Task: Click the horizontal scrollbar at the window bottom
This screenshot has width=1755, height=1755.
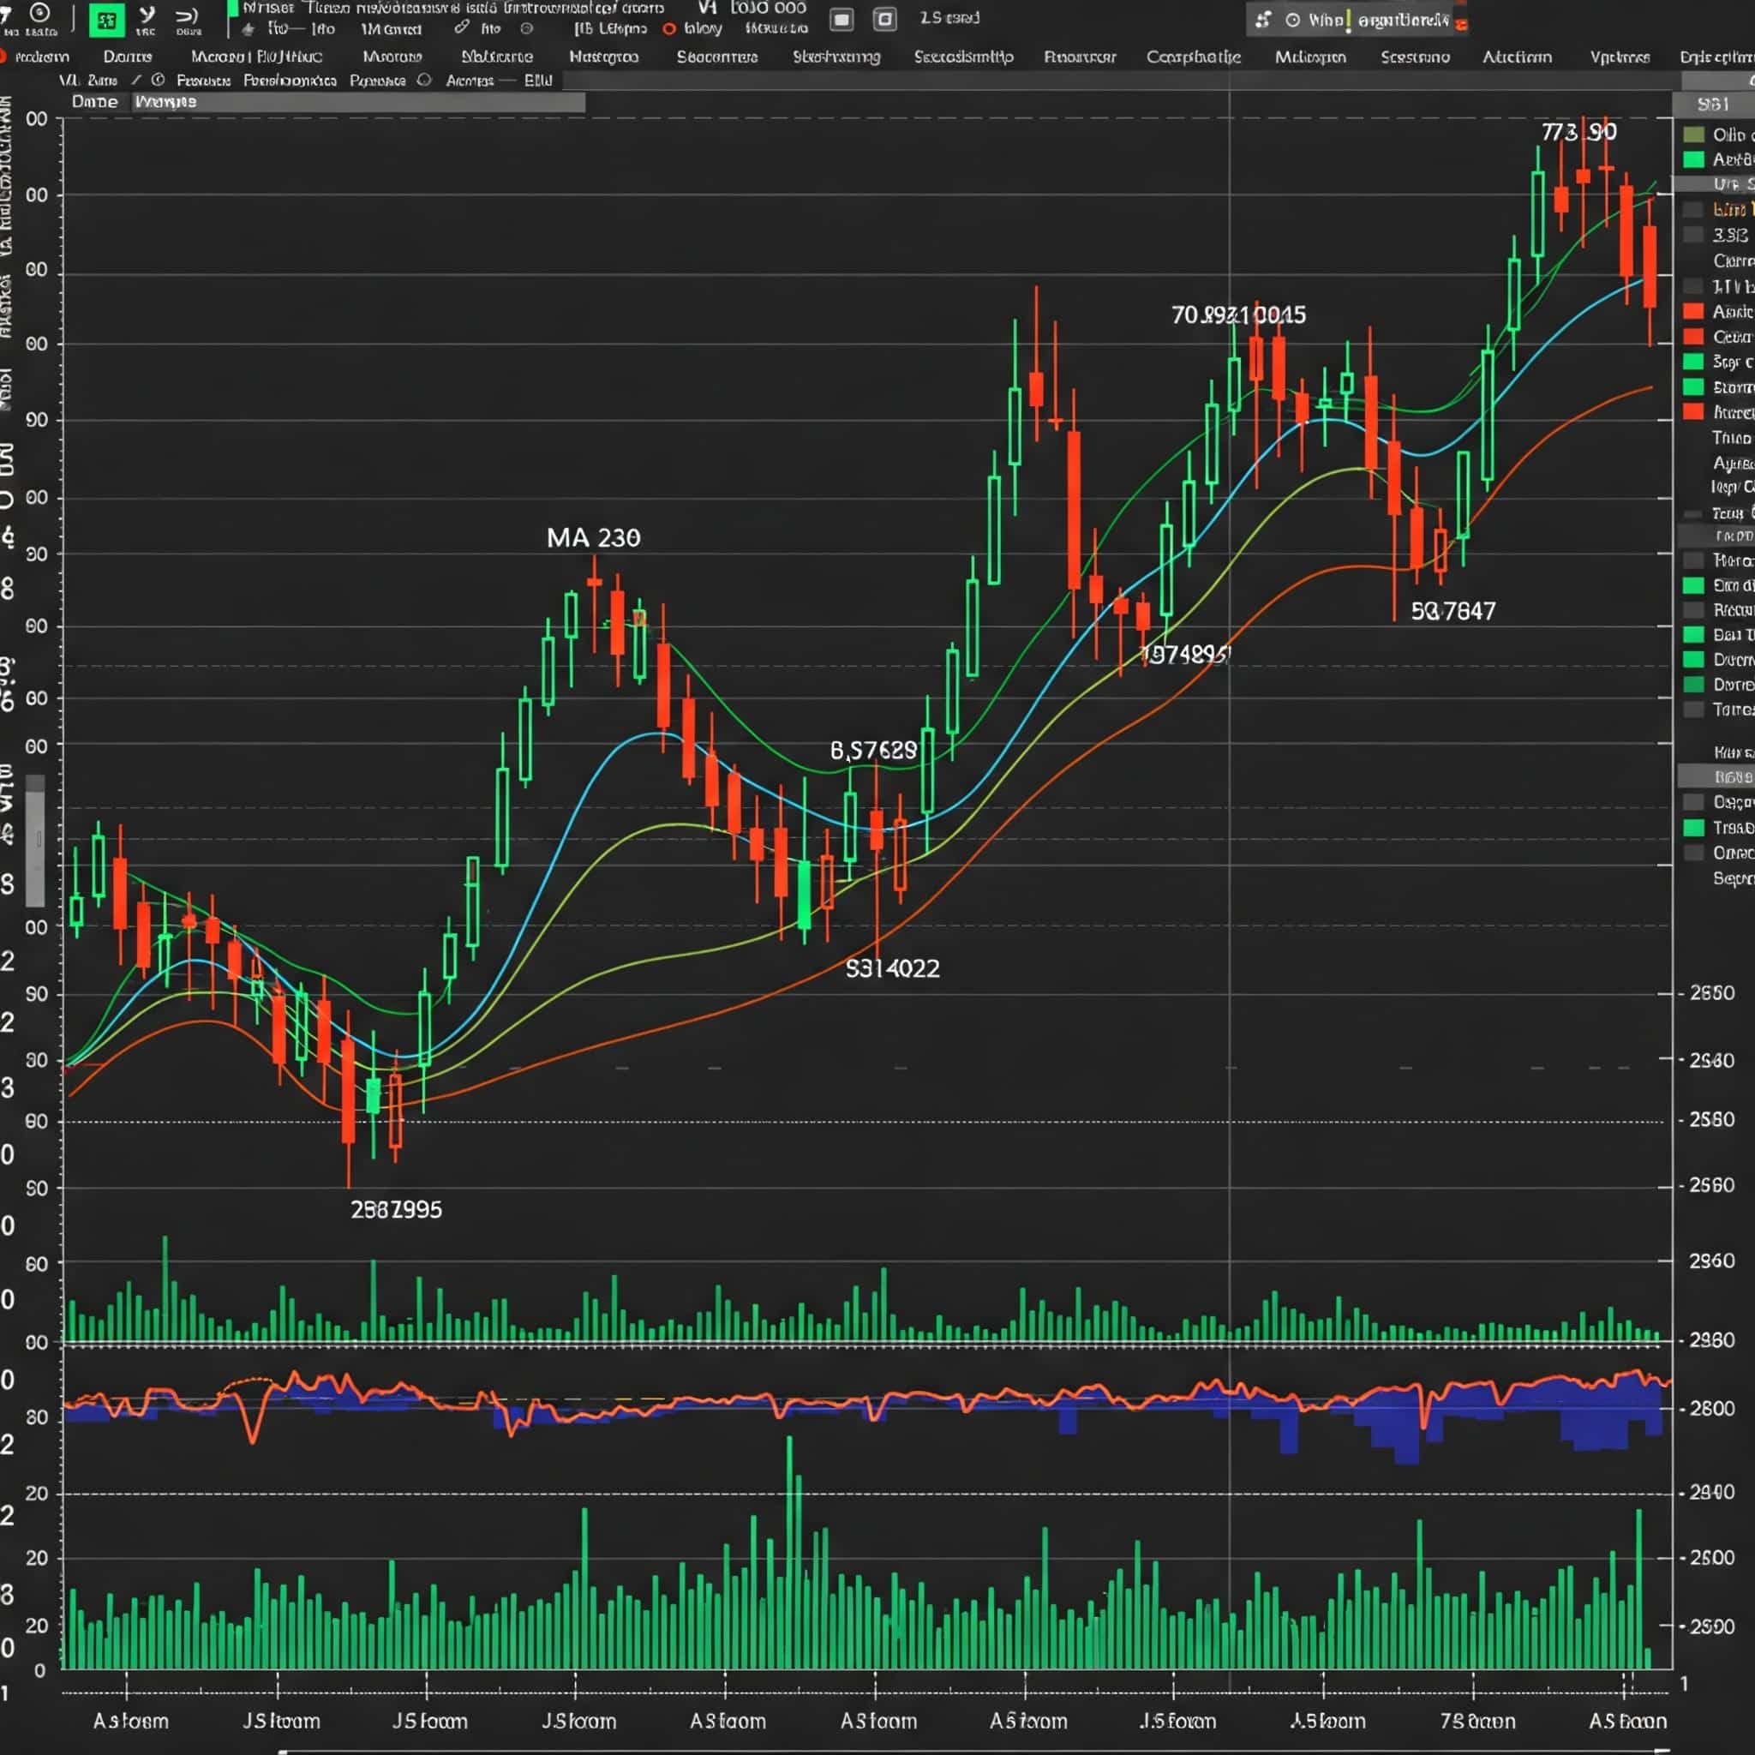Action: tap(973, 1751)
